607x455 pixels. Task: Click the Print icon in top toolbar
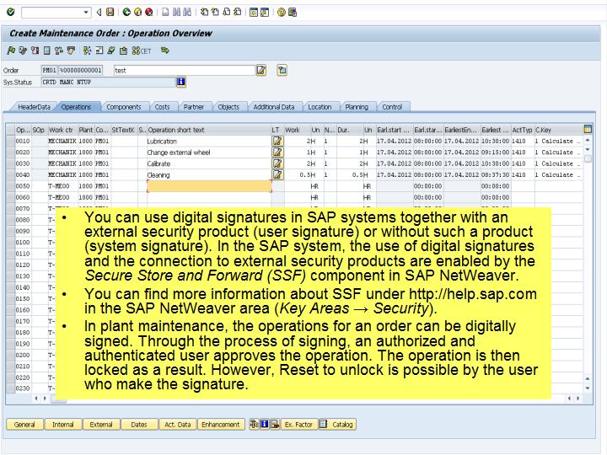coord(165,12)
